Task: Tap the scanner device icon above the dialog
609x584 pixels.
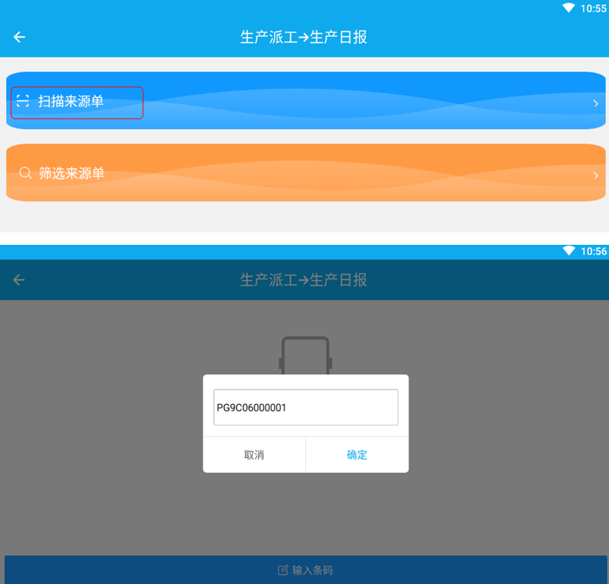Action: [x=304, y=355]
